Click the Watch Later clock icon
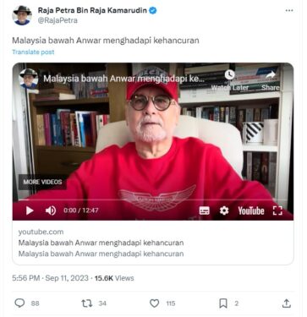Image resolution: width=307 pixels, height=317 pixels. pyautogui.click(x=229, y=75)
